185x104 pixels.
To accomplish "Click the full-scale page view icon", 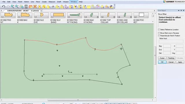I will tap(26, 7).
